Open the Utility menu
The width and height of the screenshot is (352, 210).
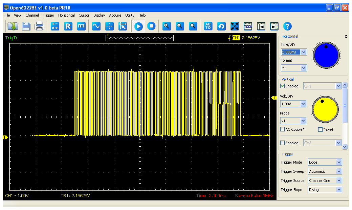click(x=130, y=15)
